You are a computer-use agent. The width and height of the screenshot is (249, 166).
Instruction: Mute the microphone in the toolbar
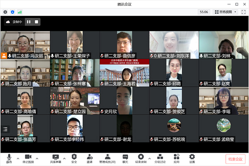[9, 158]
